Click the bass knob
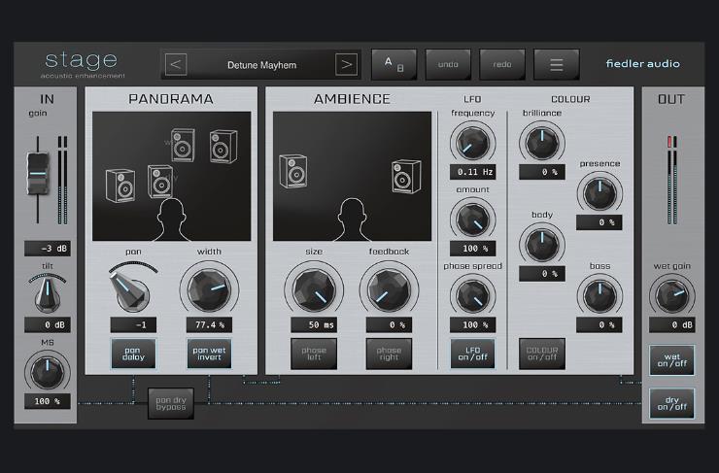The image size is (719, 473). tap(599, 296)
